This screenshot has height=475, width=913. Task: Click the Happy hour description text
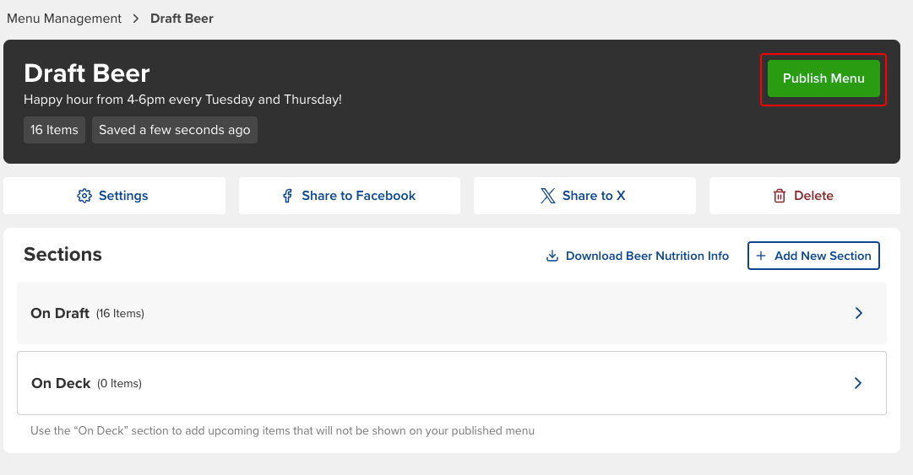[x=182, y=100]
